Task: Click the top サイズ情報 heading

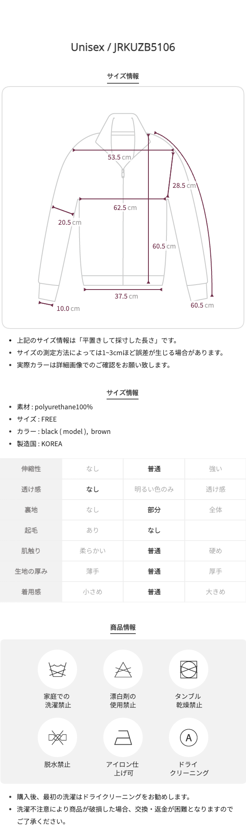Action: [123, 76]
